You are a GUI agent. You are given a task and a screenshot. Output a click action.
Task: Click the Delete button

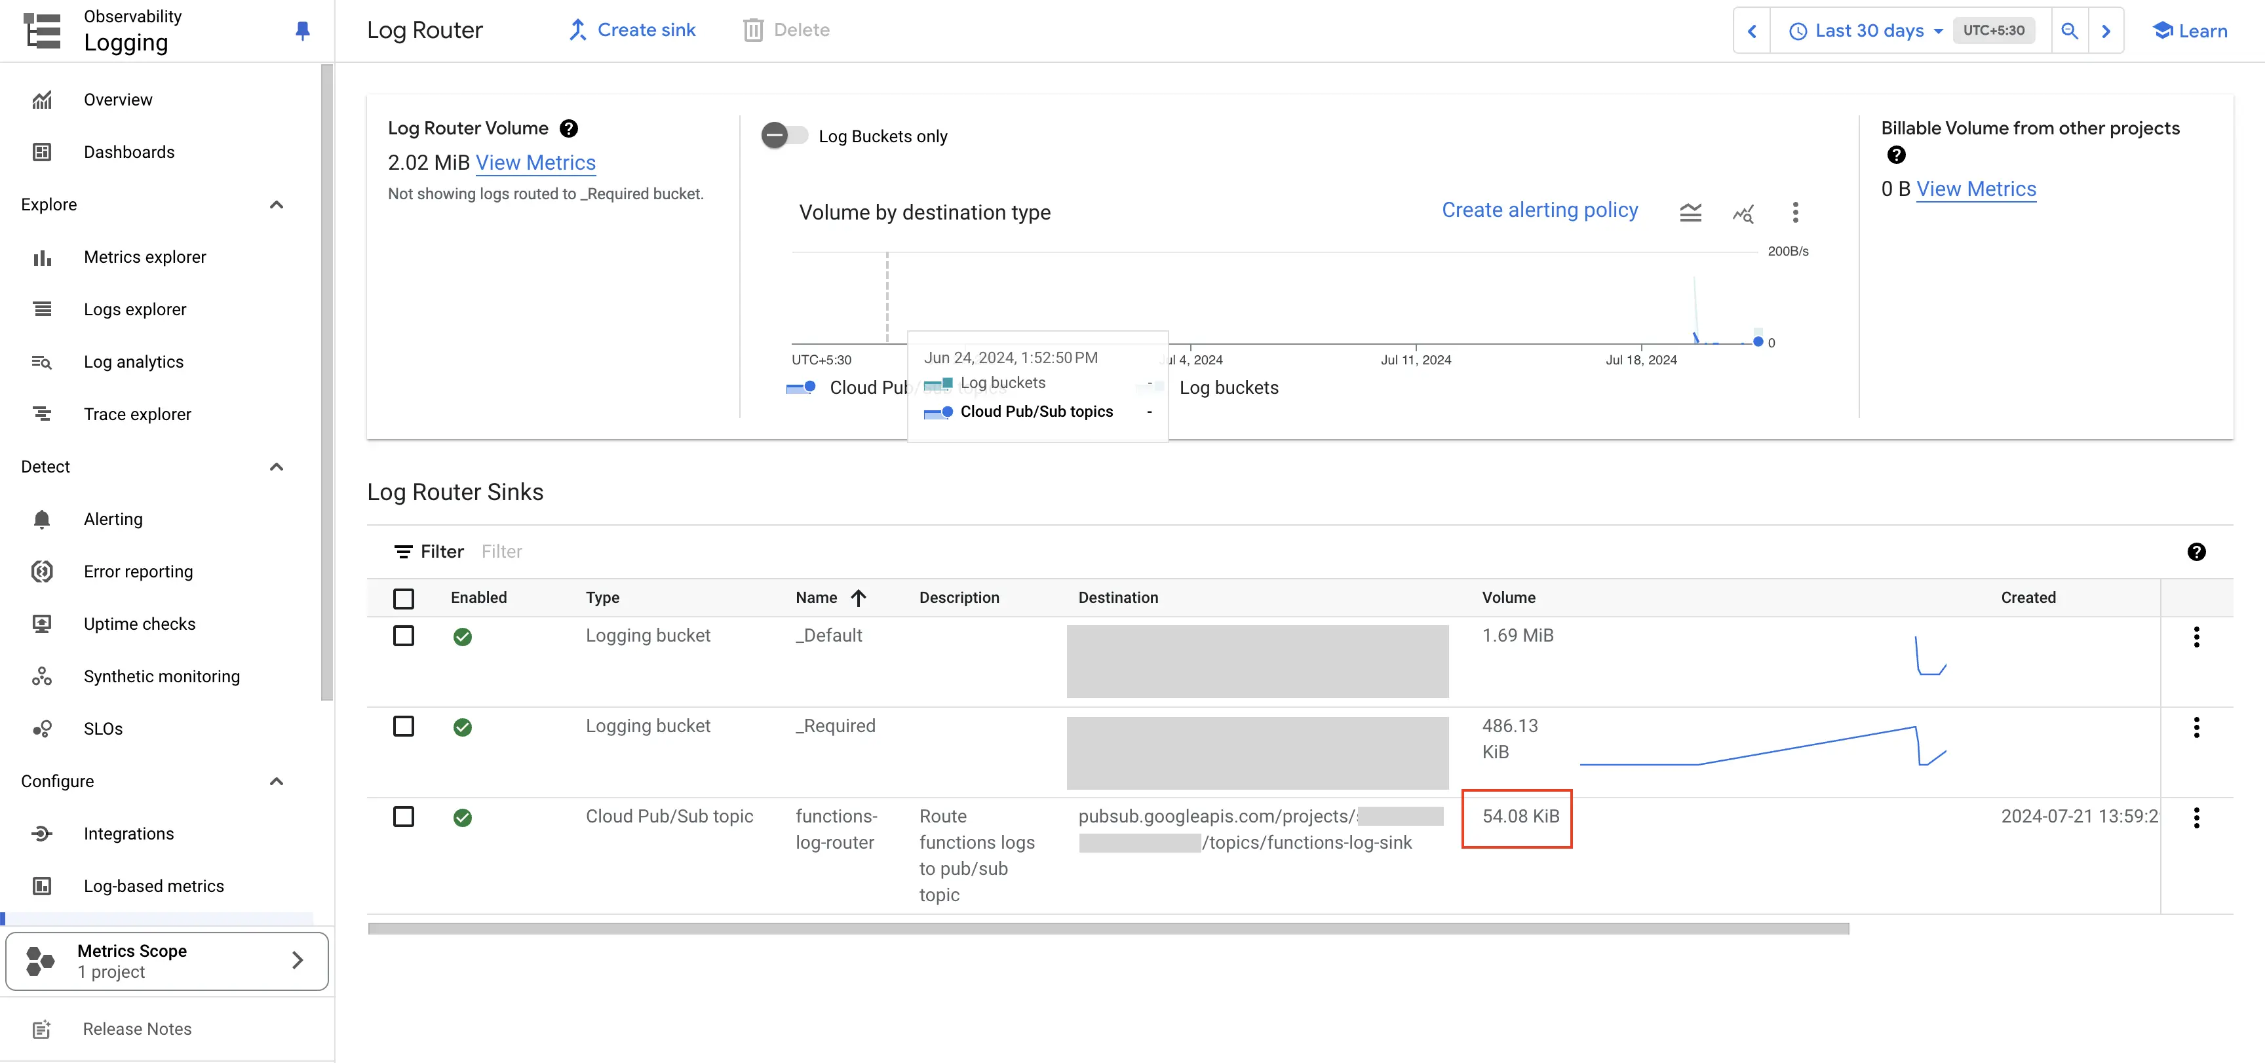click(x=786, y=30)
